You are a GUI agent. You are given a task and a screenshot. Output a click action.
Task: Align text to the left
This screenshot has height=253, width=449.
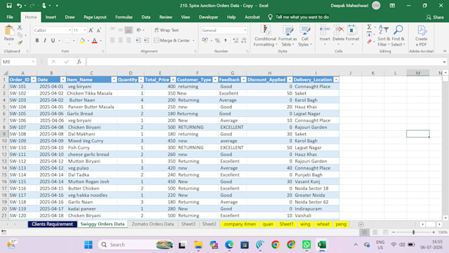pos(112,40)
